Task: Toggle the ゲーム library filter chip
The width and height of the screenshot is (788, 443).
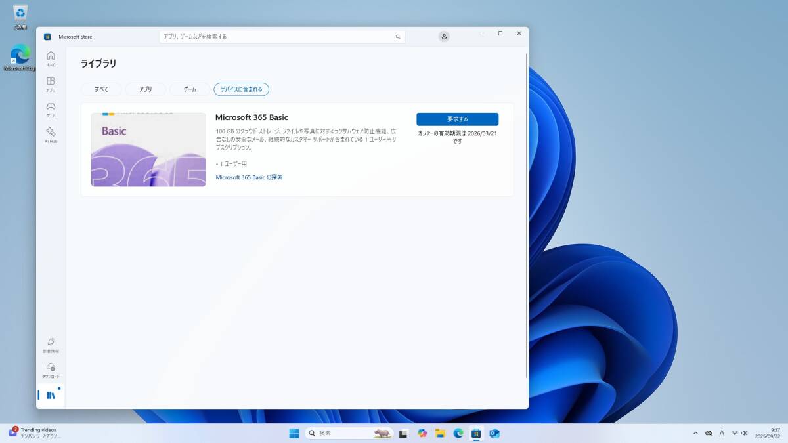Action: [x=189, y=89]
